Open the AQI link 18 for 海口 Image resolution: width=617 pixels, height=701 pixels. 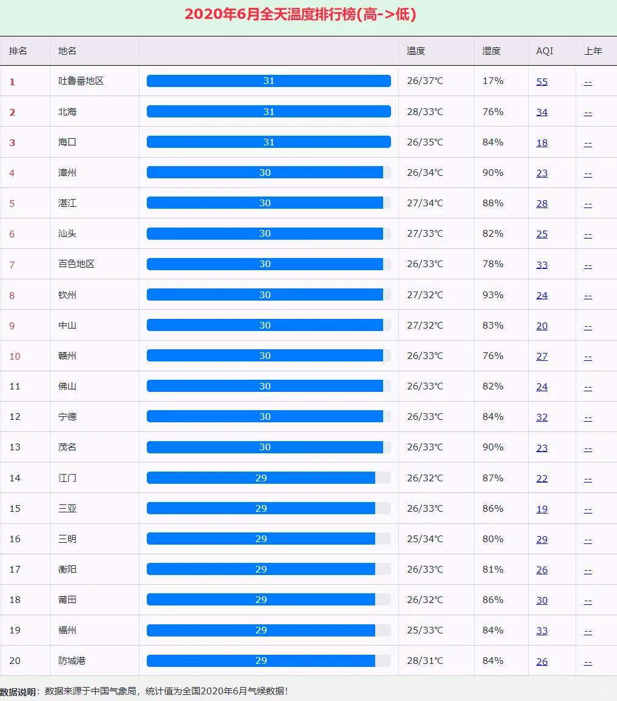[x=542, y=142]
